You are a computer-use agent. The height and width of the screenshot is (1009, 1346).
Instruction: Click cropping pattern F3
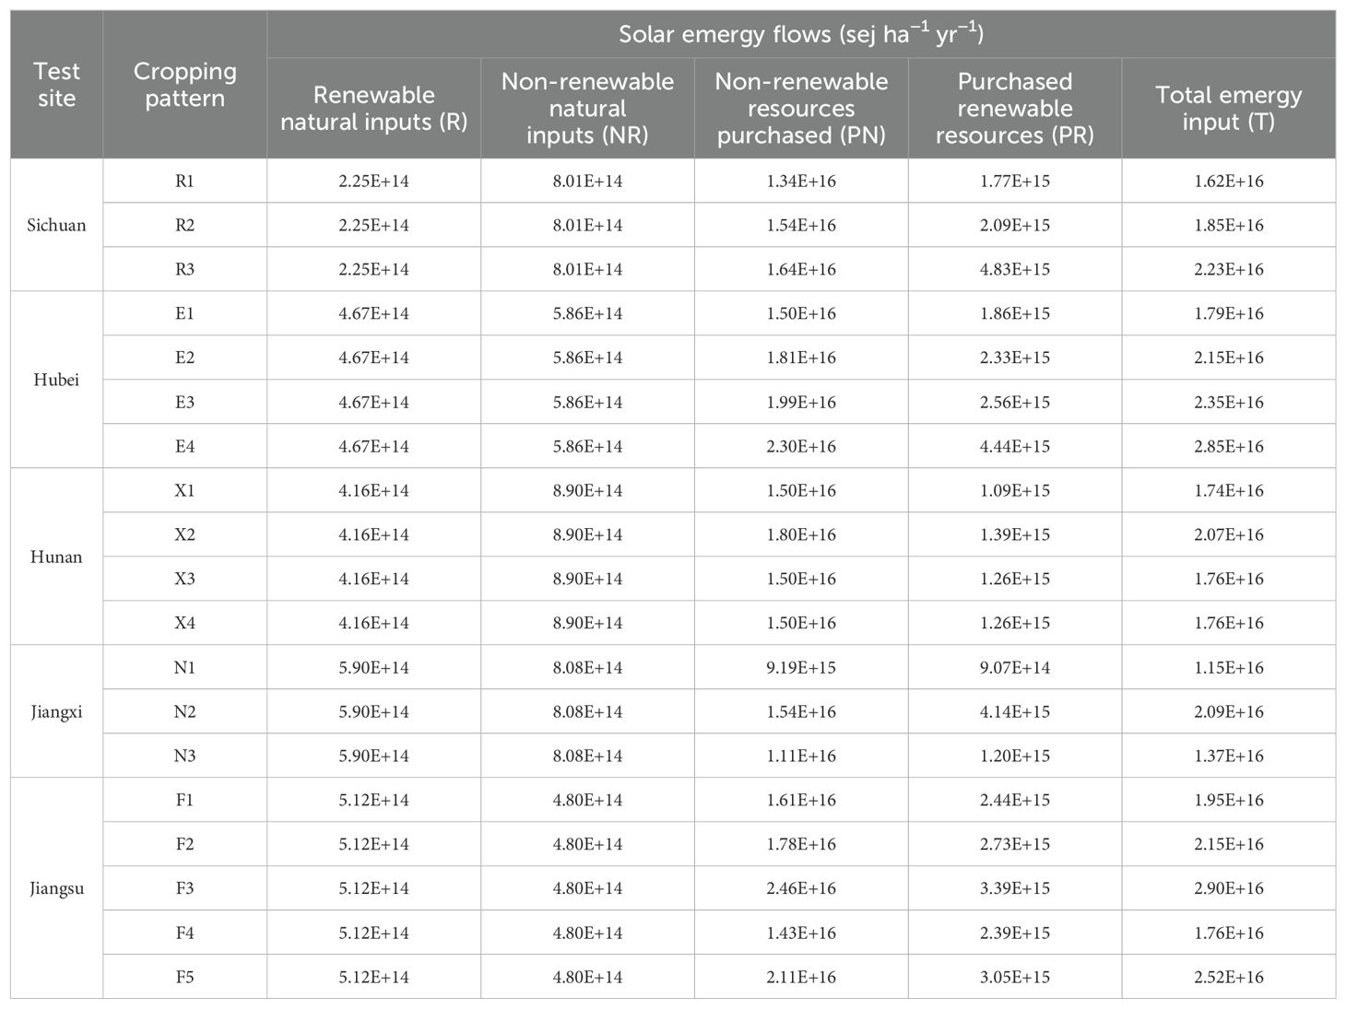(184, 888)
